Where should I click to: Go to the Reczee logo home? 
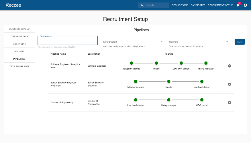point(13,5)
